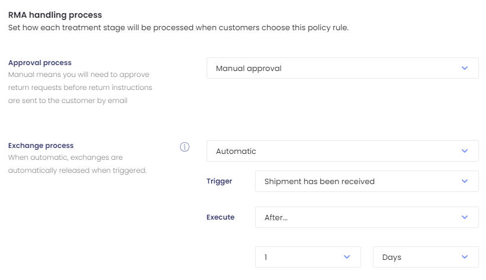Click the automatic exchanges description text
The width and height of the screenshot is (486, 280).
77,164
